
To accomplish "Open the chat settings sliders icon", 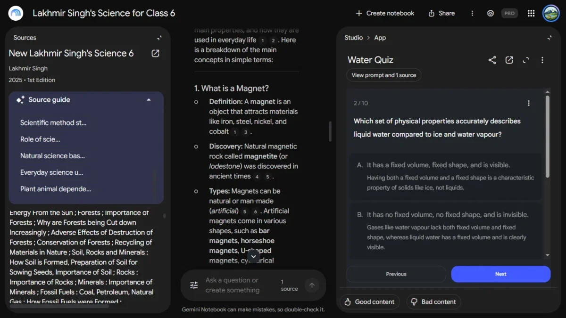I will coord(194,285).
